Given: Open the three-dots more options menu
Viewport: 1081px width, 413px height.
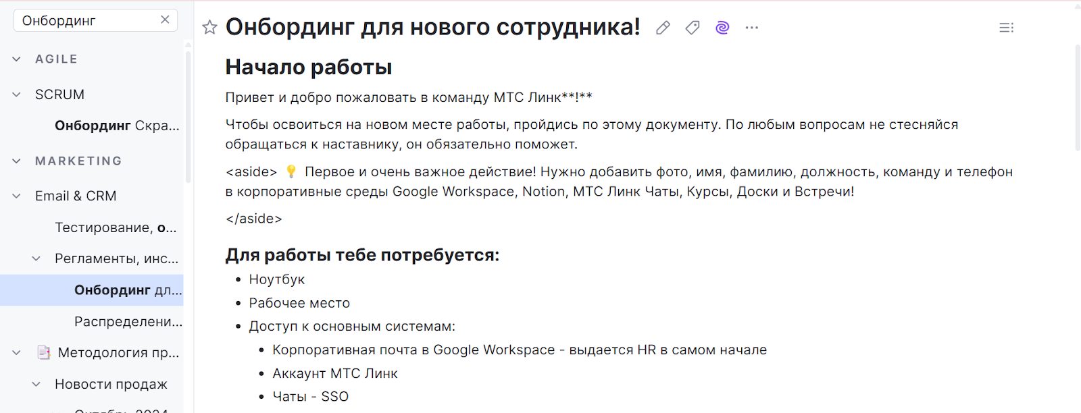Looking at the screenshot, I should [x=752, y=28].
